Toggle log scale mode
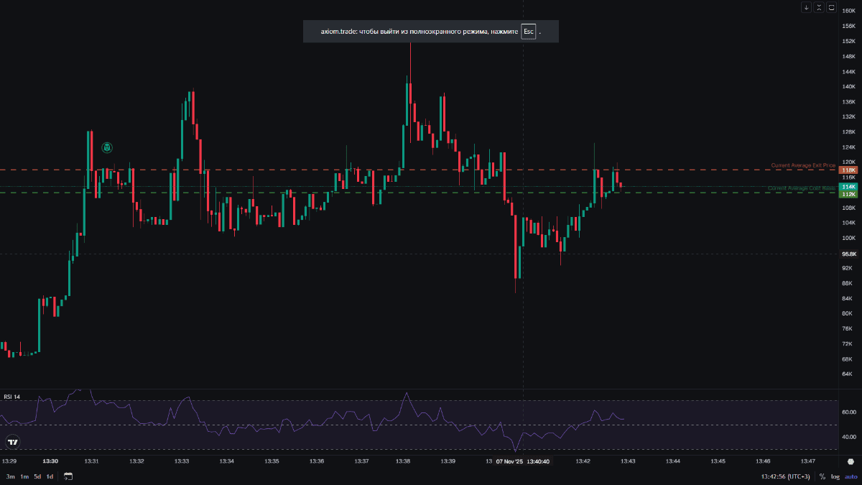 click(835, 476)
